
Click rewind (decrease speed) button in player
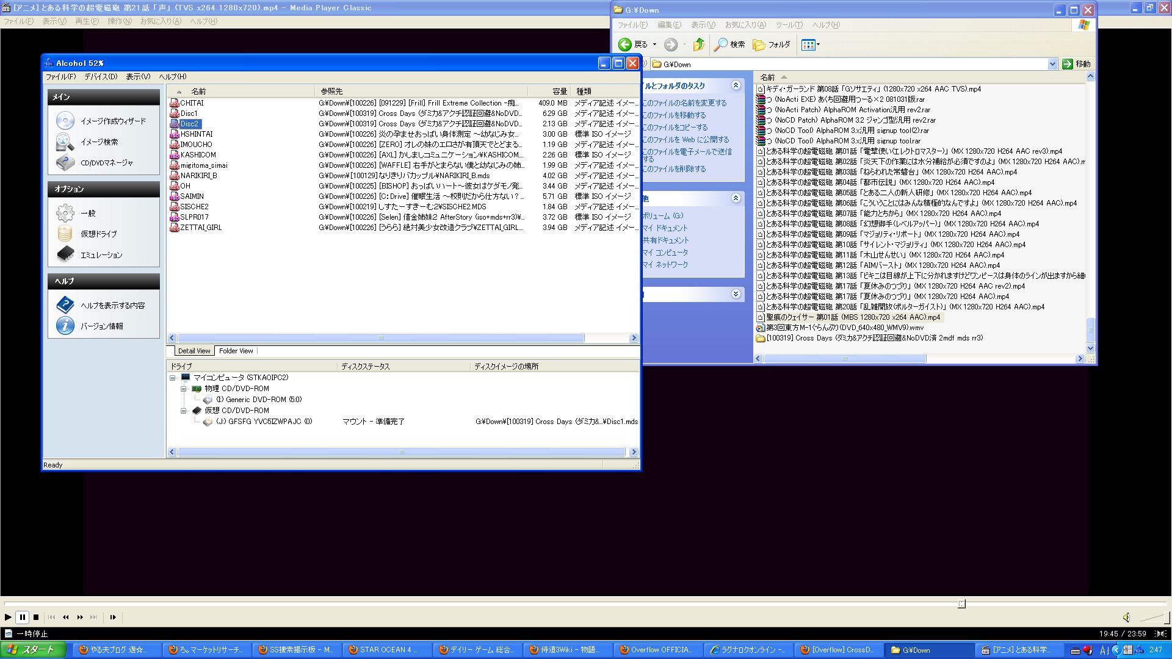66,617
